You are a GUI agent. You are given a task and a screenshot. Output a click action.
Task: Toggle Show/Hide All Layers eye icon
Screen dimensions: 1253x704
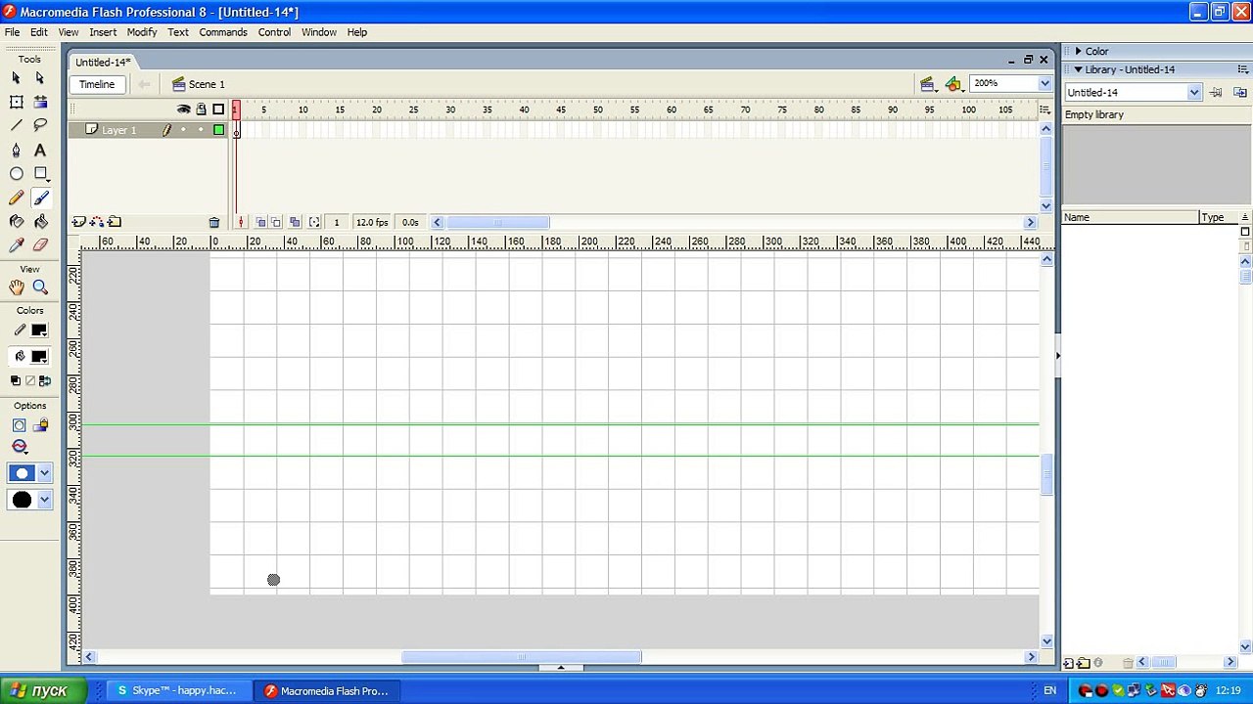[183, 110]
